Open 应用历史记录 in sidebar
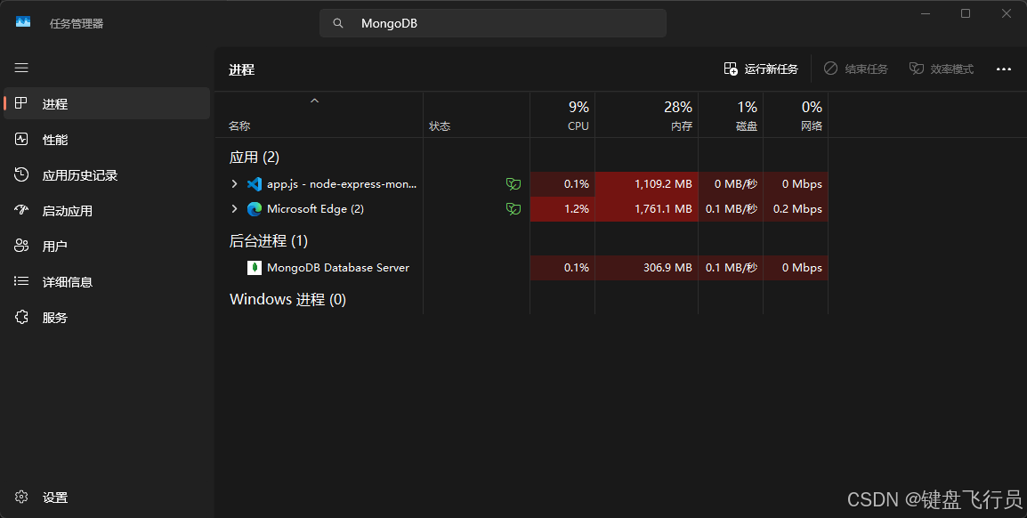1027x518 pixels. click(107, 174)
